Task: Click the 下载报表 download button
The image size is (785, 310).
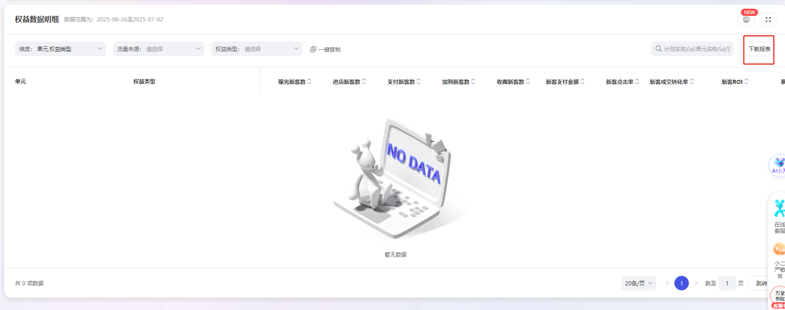Action: coord(759,49)
